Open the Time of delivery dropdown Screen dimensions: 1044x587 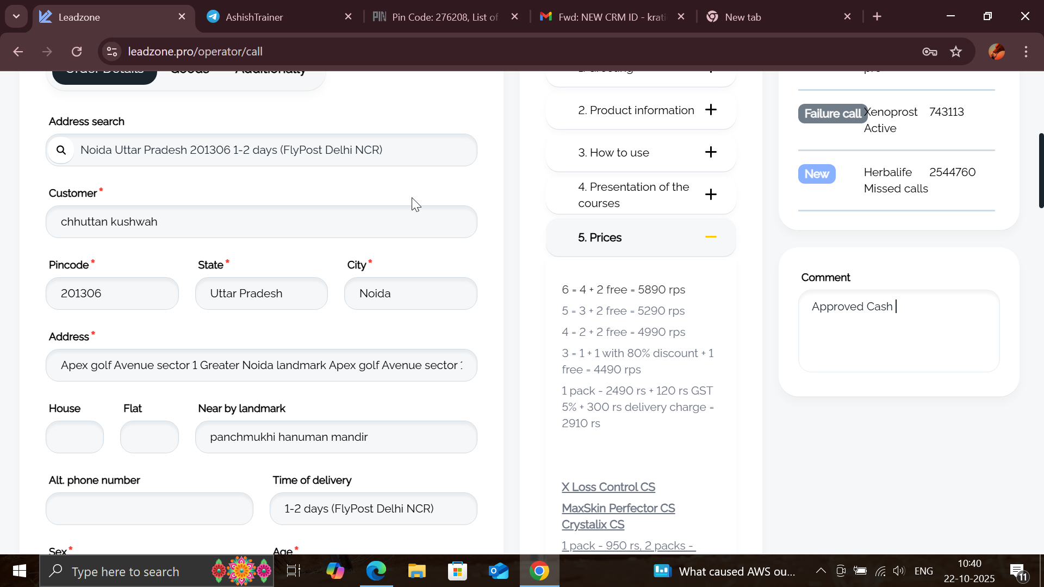[x=373, y=509]
